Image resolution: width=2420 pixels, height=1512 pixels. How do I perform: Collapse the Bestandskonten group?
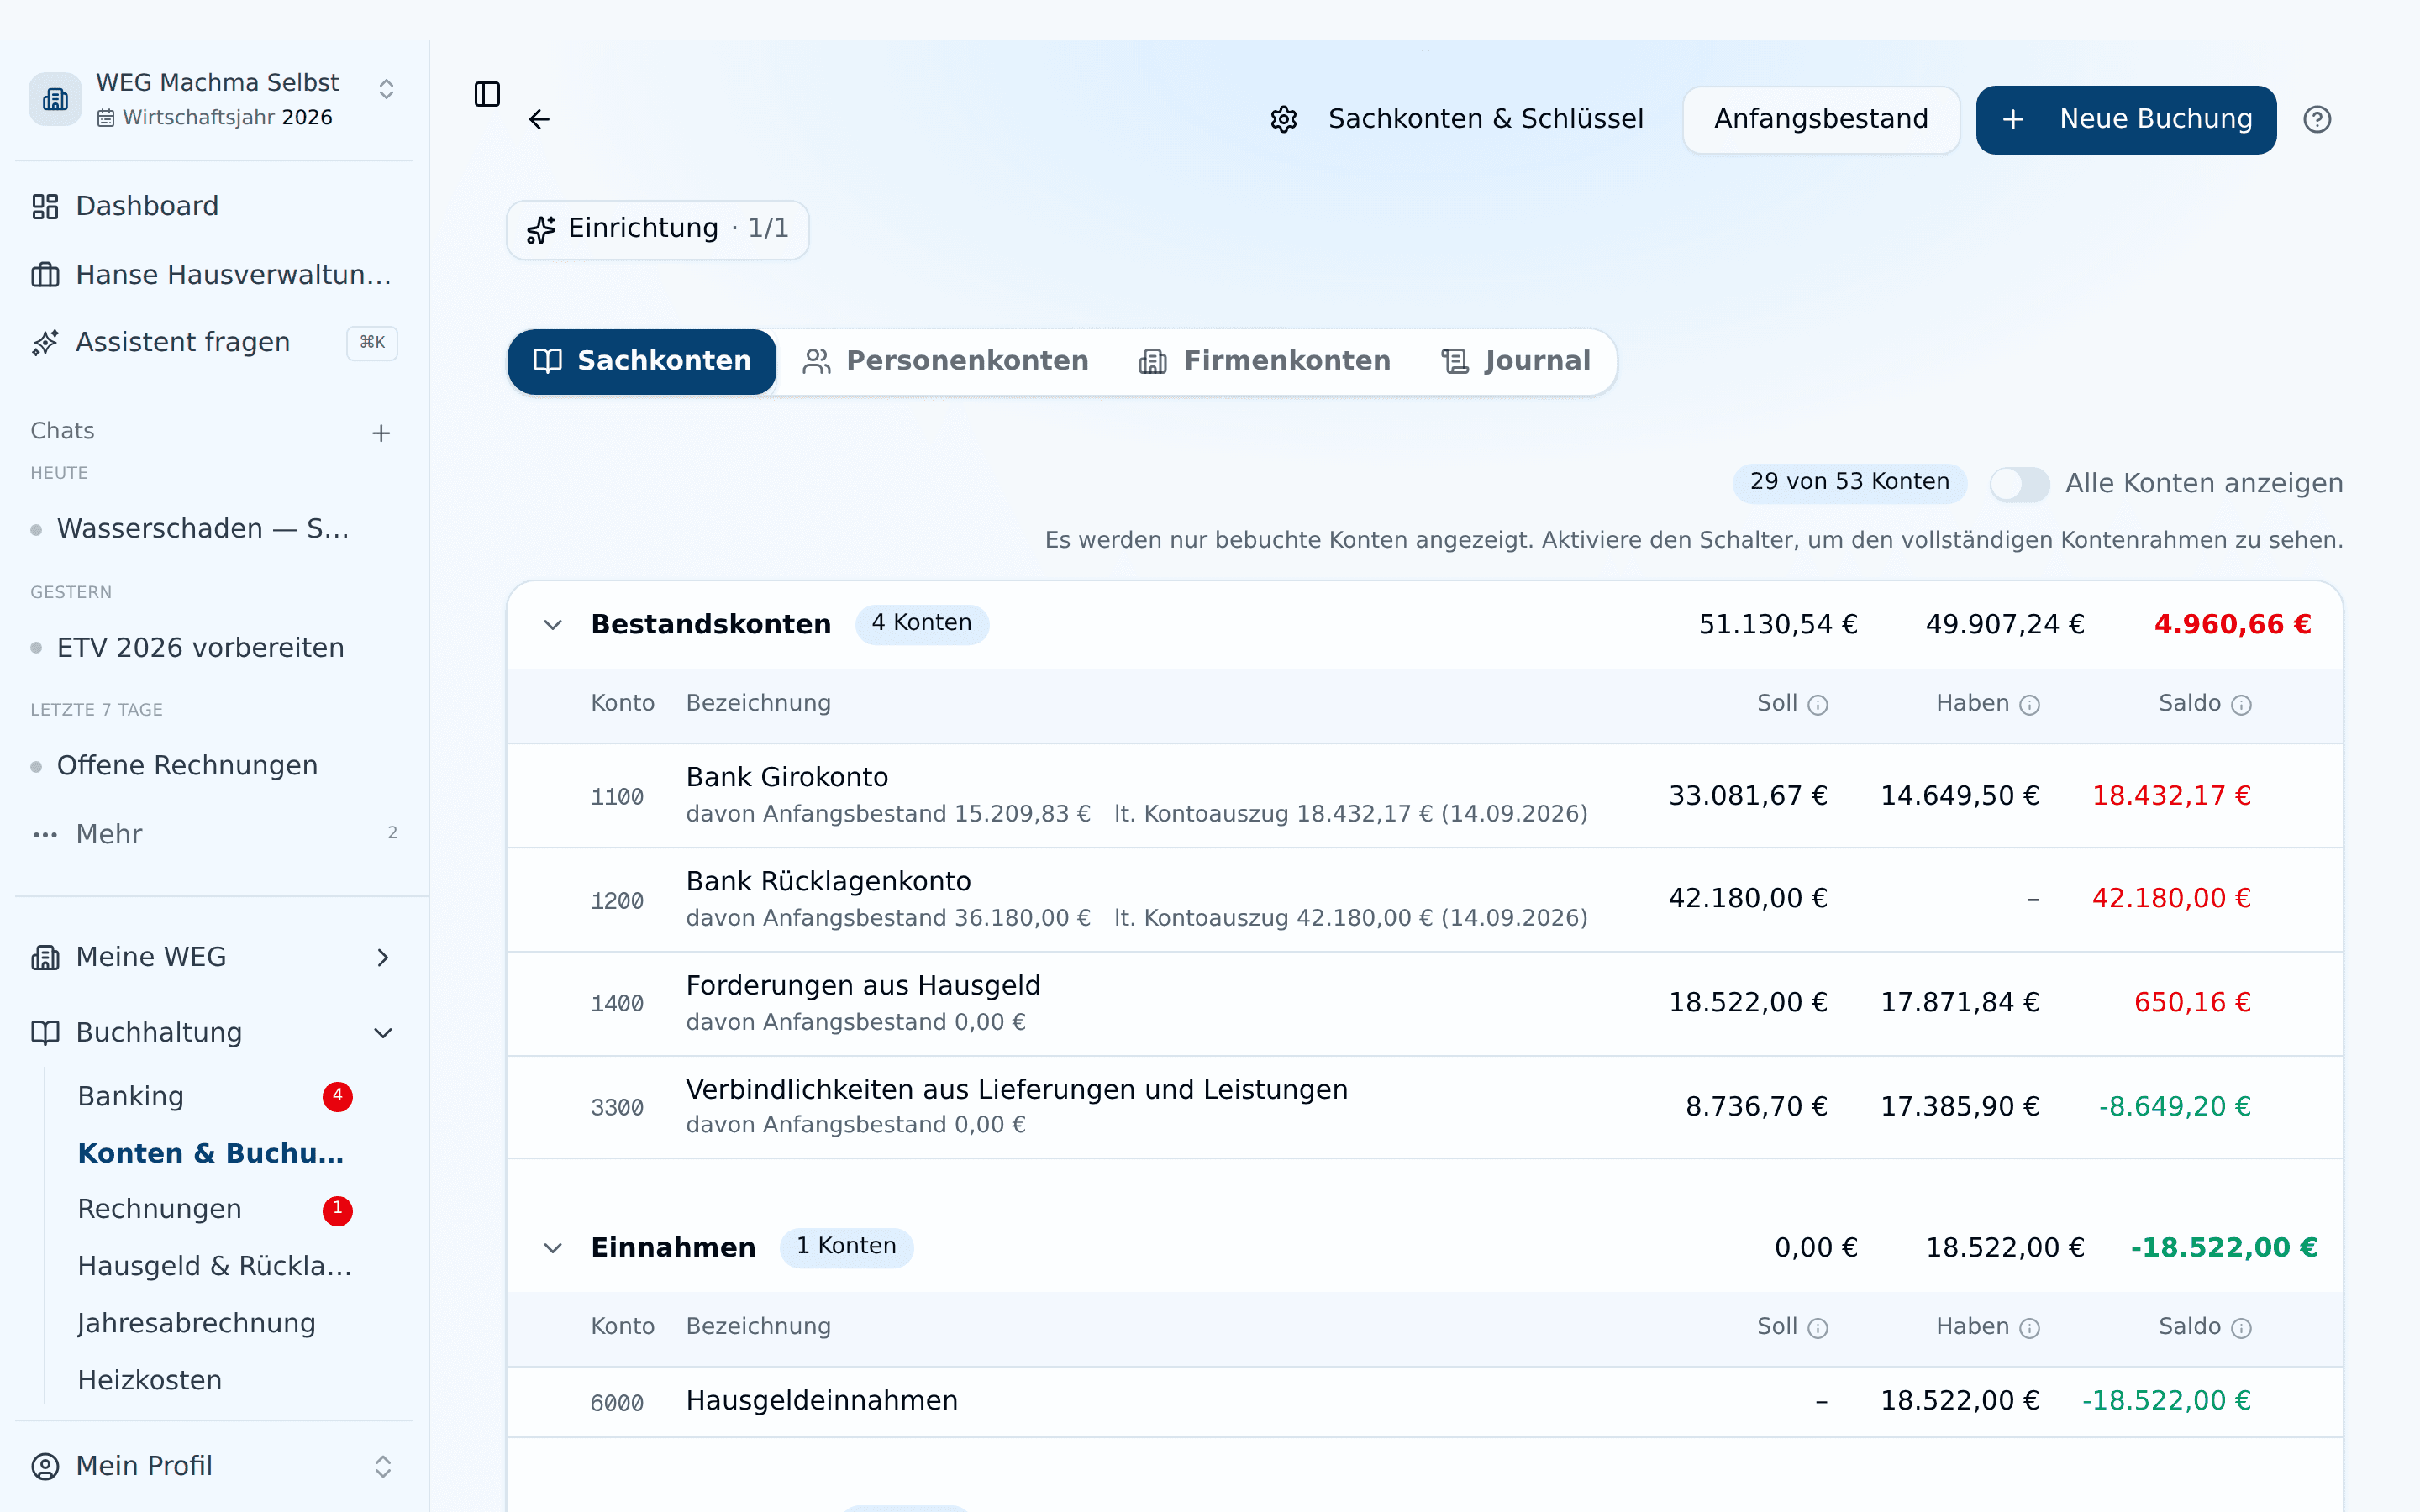click(x=553, y=625)
